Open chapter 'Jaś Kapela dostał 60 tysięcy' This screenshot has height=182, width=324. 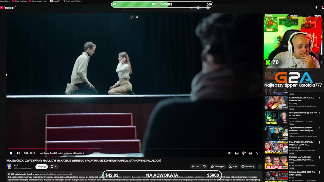coord(62,153)
